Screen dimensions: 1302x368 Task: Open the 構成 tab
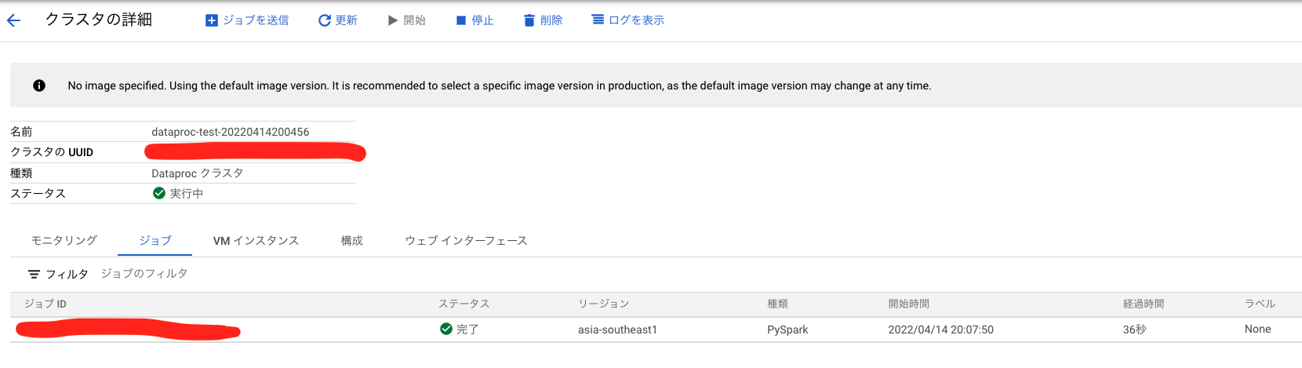click(351, 241)
